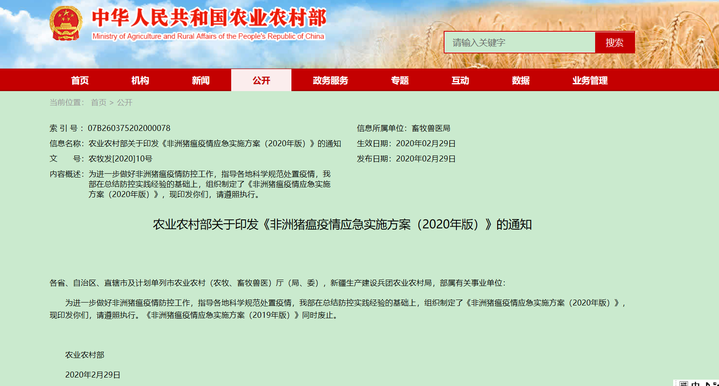Switch to the 新闻 section
The width and height of the screenshot is (719, 386).
tap(201, 81)
